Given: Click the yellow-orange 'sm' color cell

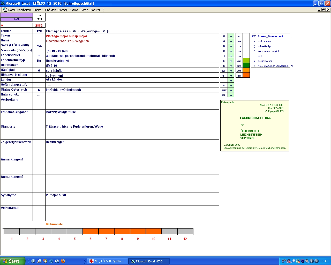Looking at the screenshot, I should tap(246, 71).
